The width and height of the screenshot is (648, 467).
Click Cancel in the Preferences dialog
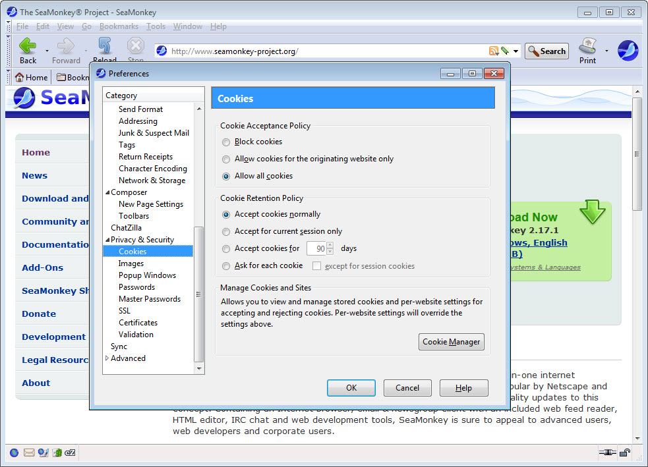tap(407, 388)
